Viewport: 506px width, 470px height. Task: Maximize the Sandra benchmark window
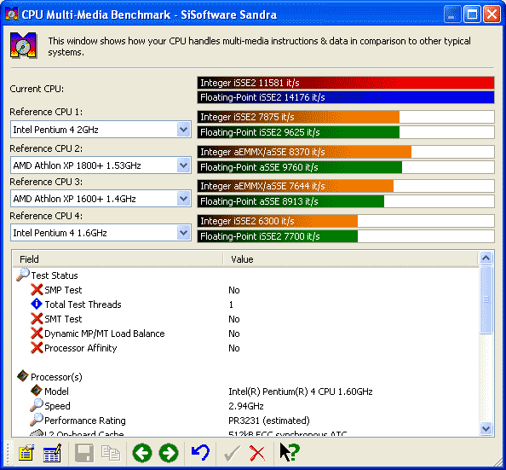[472, 15]
